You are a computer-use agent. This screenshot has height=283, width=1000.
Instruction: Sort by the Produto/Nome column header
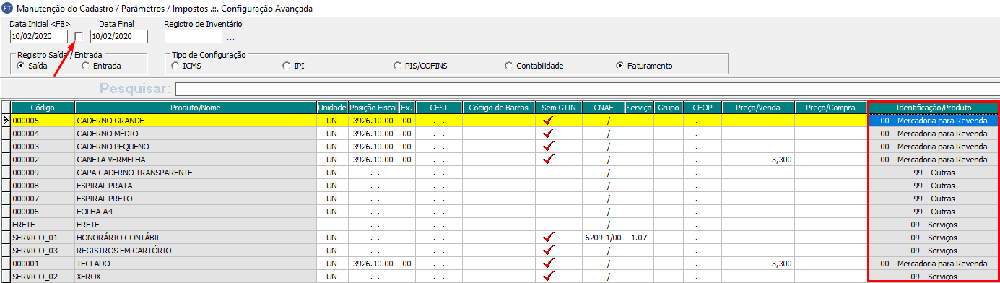(196, 108)
